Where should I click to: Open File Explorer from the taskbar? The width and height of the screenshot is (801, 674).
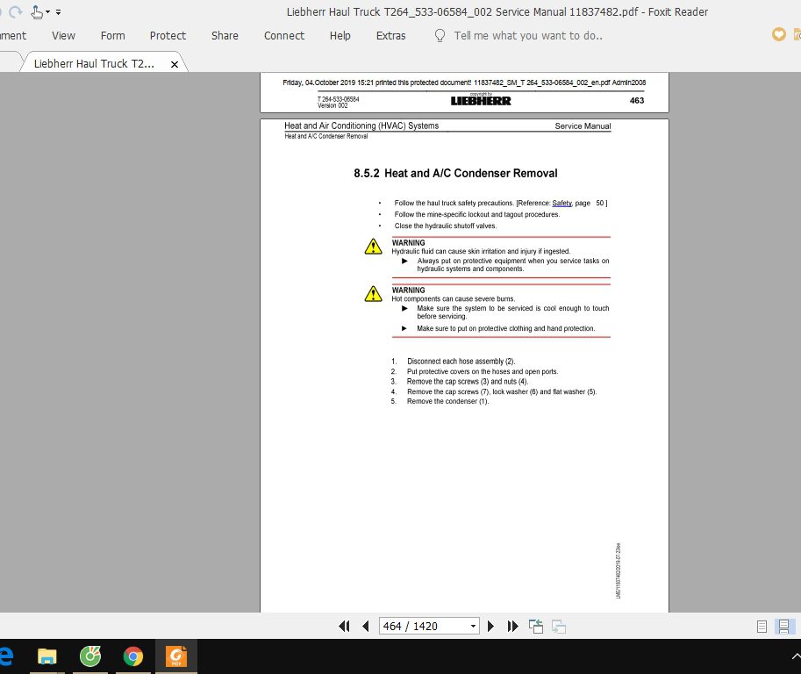(x=46, y=656)
